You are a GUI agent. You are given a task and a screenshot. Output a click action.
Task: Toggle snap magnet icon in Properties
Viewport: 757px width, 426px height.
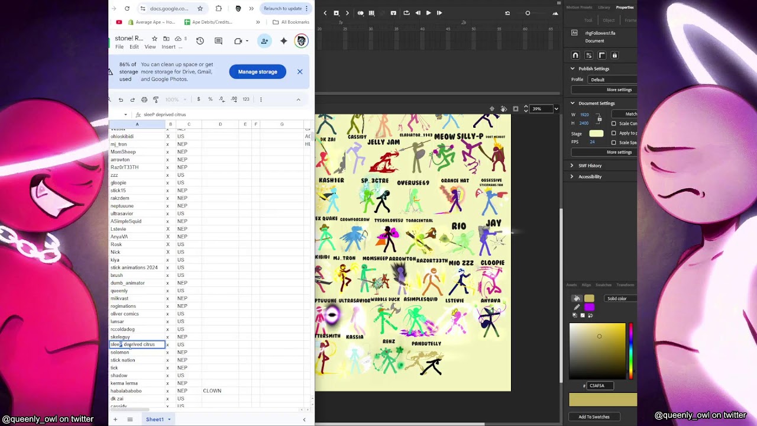click(x=575, y=55)
